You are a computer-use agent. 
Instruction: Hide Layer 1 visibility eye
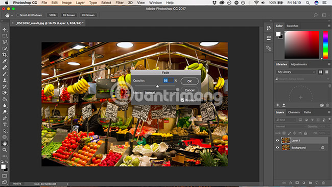pos(277,141)
